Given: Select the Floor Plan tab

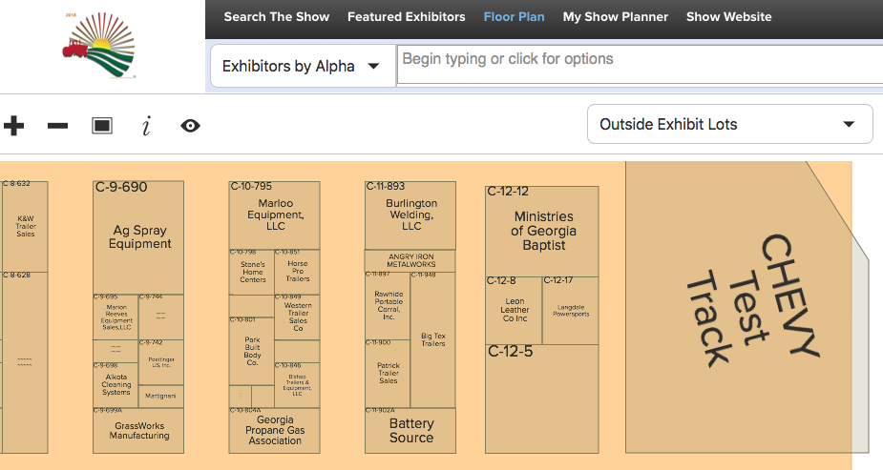Looking at the screenshot, I should 514,17.
